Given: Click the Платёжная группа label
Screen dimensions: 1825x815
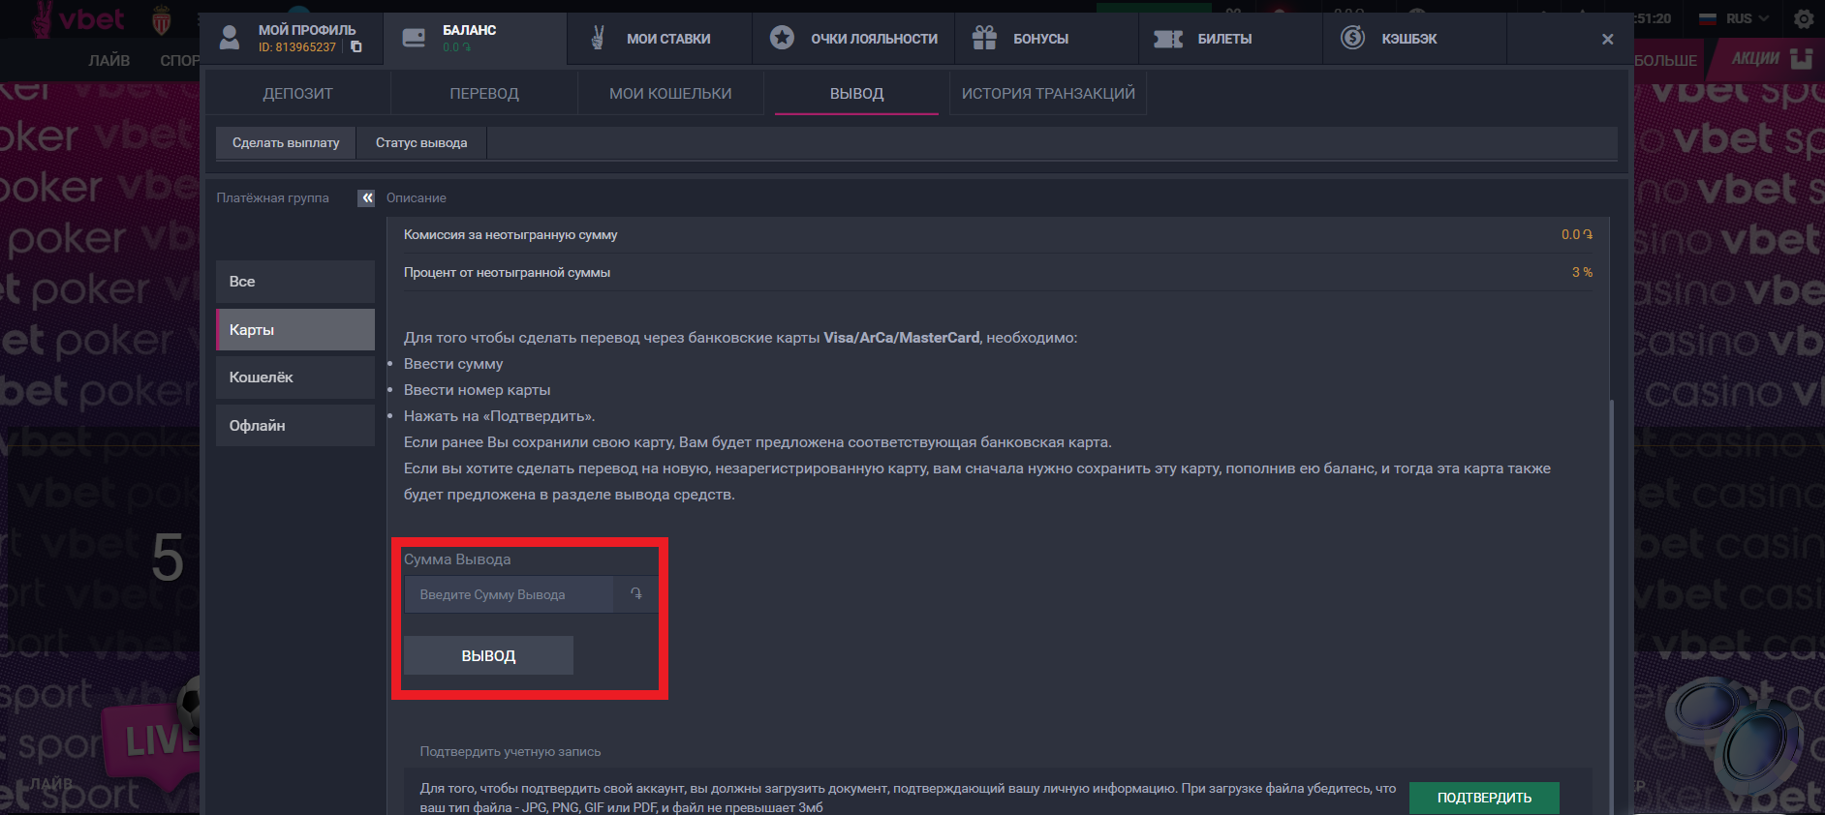Looking at the screenshot, I should click(x=272, y=197).
